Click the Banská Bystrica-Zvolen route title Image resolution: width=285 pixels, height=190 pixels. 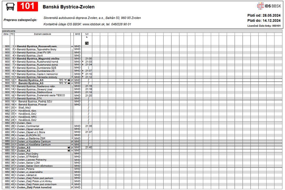pyautogui.click(x=68, y=7)
